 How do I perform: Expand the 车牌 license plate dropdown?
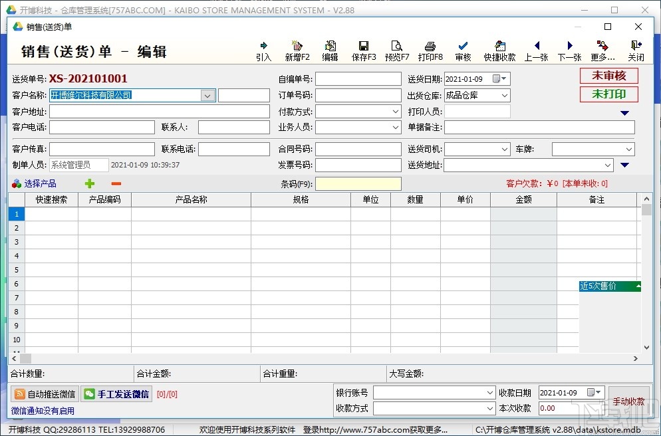[628, 149]
